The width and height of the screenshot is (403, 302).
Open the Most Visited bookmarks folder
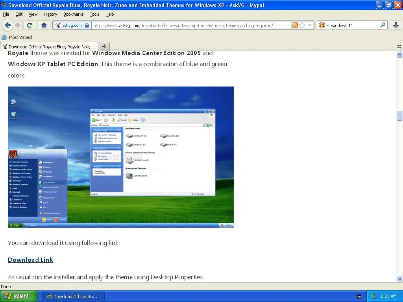point(17,37)
